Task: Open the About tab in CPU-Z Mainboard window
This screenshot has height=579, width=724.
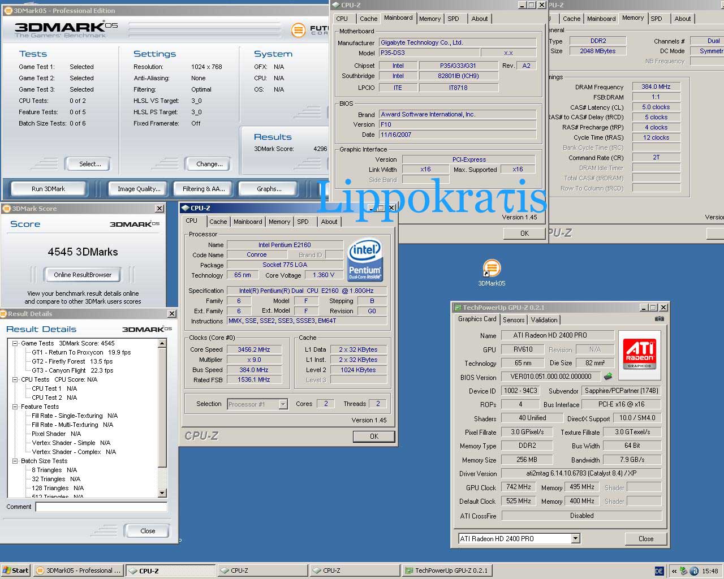Action: pos(480,19)
